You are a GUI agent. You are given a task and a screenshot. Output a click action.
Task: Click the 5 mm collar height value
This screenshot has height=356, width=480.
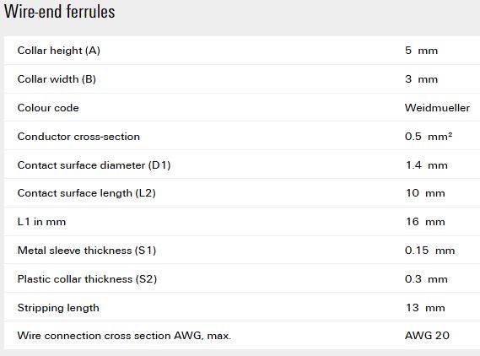(x=421, y=51)
